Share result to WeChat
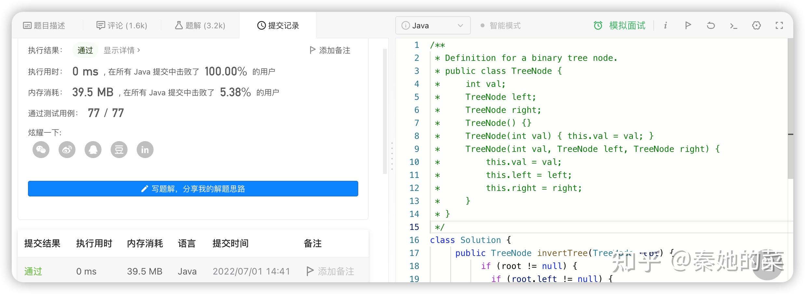 41,150
